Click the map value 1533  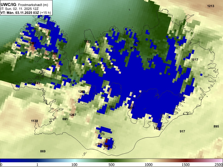[107, 146]
